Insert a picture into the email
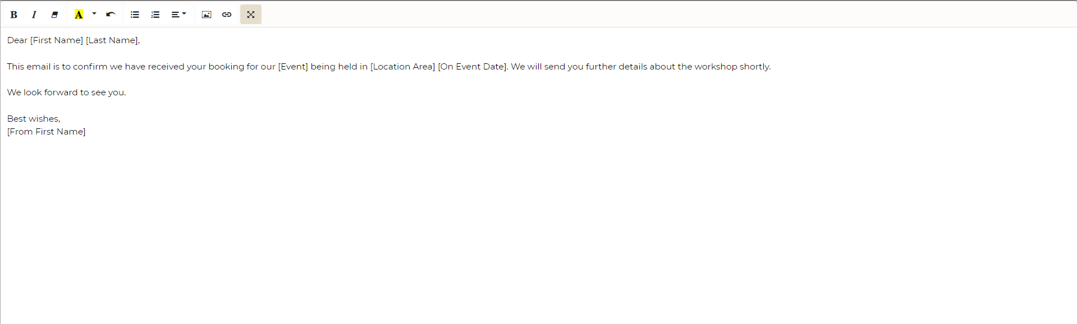 coord(207,15)
